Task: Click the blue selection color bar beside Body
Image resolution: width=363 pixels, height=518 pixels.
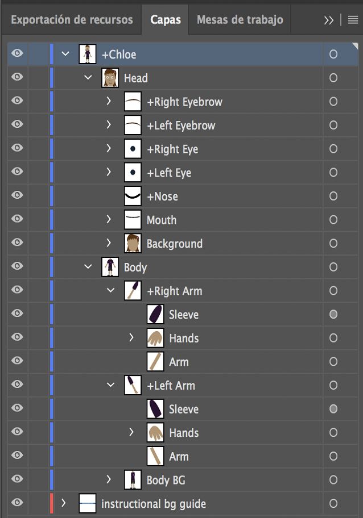Action: (51, 267)
